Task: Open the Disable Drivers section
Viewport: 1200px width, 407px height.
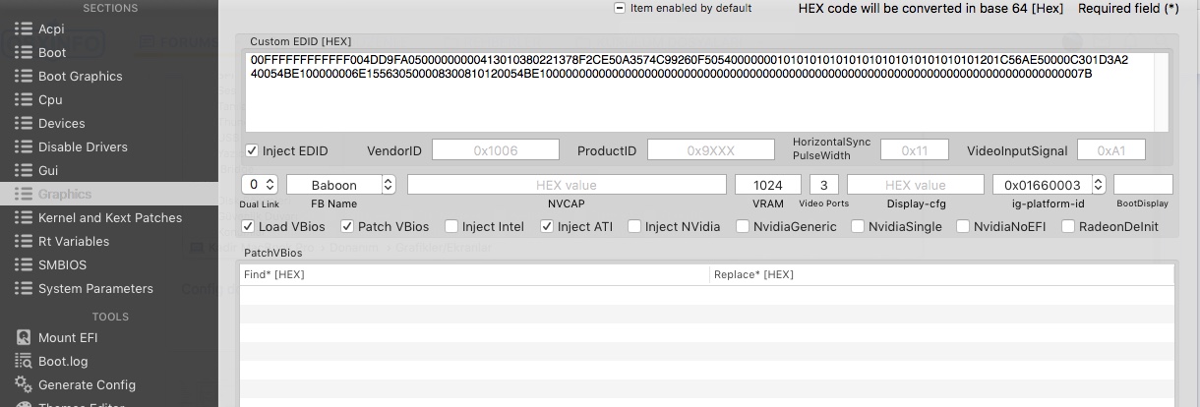Action: point(83,147)
